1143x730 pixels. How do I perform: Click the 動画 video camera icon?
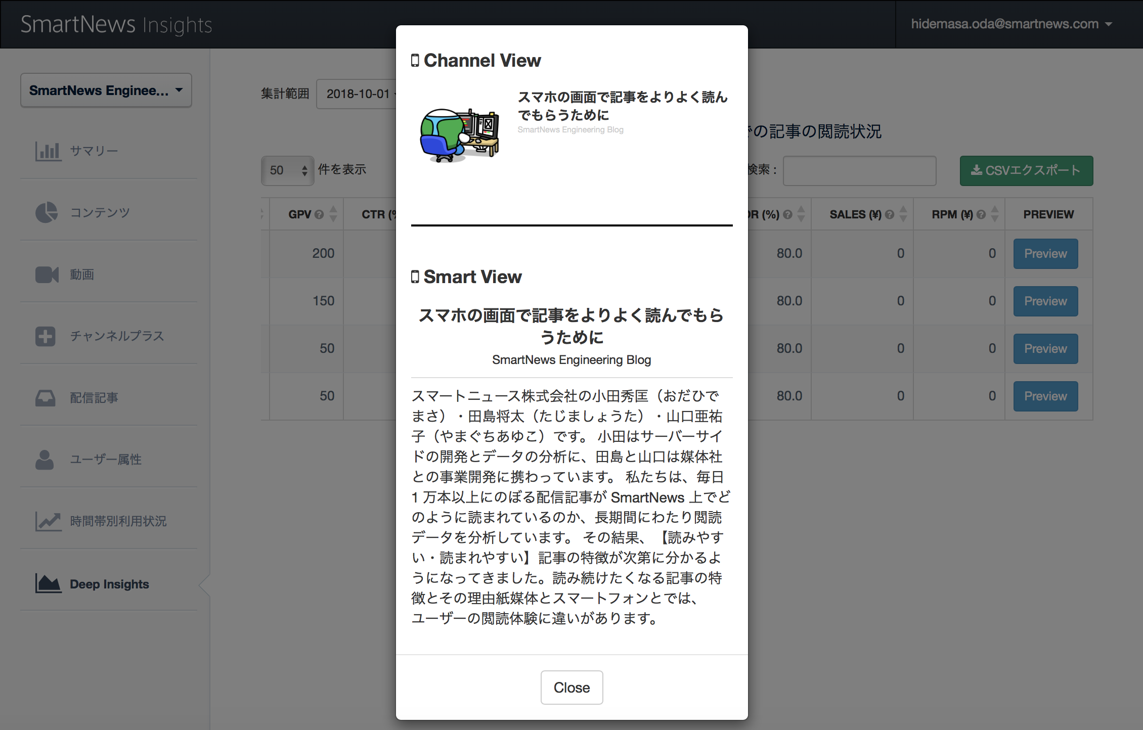[x=47, y=275]
